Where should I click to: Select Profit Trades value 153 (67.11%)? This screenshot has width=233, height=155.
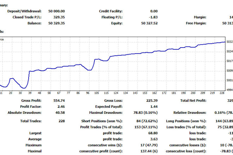146,127
